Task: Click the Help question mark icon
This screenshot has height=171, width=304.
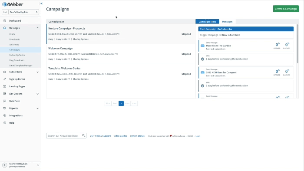Action: pyautogui.click(x=5, y=123)
